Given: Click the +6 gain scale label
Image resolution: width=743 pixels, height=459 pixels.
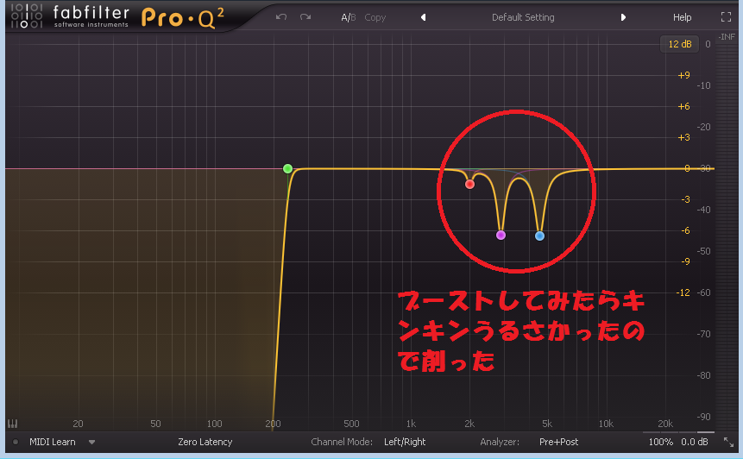Looking at the screenshot, I should point(683,107).
